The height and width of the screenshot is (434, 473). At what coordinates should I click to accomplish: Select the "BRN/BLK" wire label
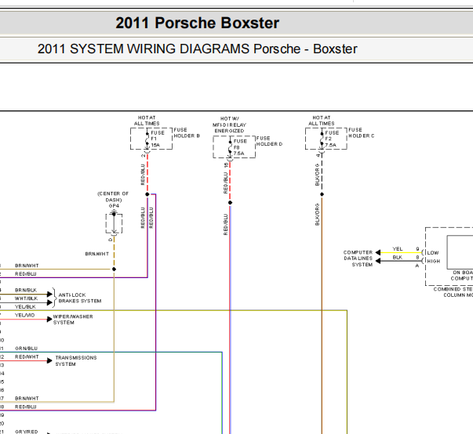[26, 291]
